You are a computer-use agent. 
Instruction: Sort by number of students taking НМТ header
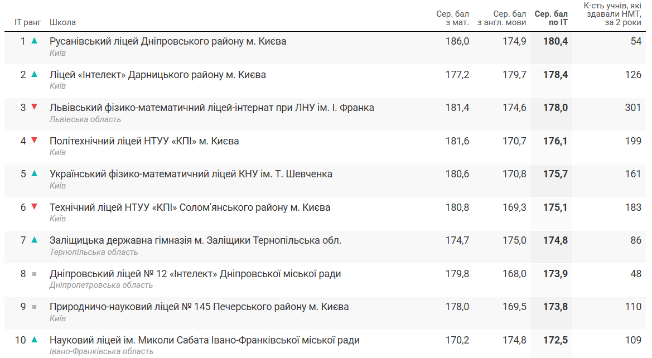(x=612, y=14)
